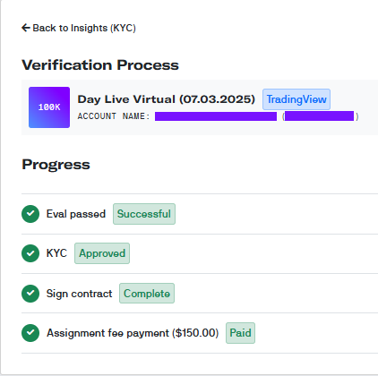The height and width of the screenshot is (376, 378).
Task: Click the 100K account badge
Action: [49, 107]
